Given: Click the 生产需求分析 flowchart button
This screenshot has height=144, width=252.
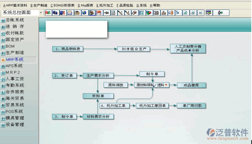Looking at the screenshot, I should tap(98, 75).
